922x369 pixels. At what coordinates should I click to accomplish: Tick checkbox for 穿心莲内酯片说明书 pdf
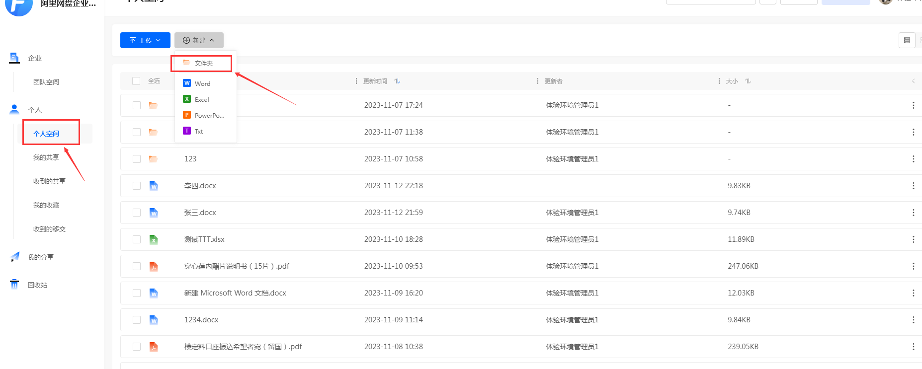pyautogui.click(x=137, y=266)
